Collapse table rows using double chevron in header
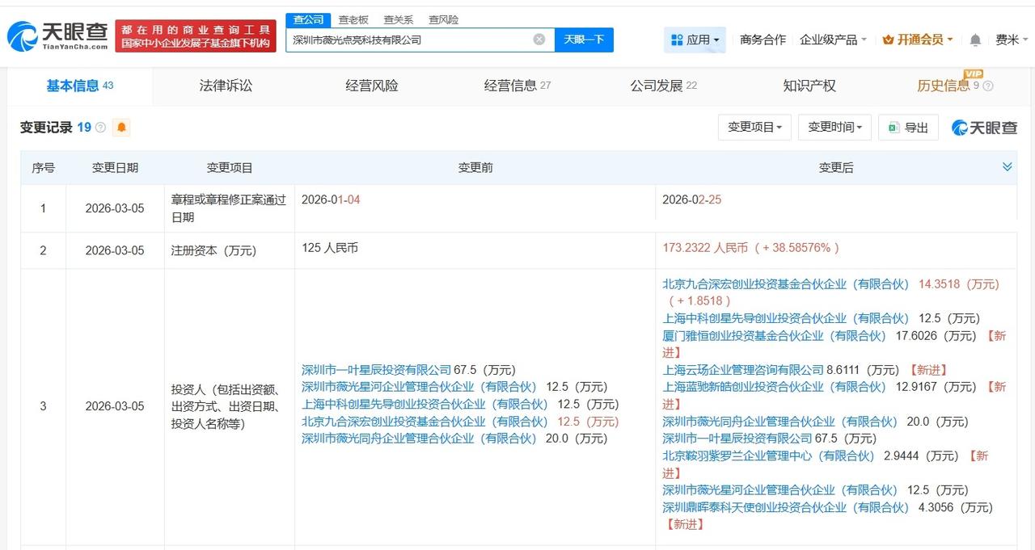Viewport: 1035px width, 550px height. 1008,167
